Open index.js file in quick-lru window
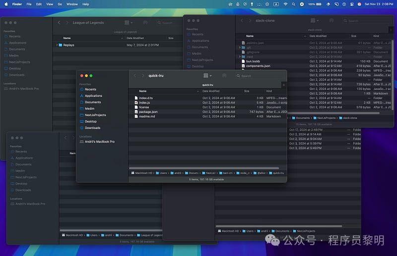The width and height of the screenshot is (397, 256). [x=144, y=102]
